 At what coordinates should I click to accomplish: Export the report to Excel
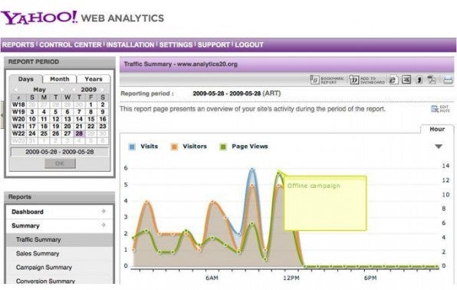point(406,79)
